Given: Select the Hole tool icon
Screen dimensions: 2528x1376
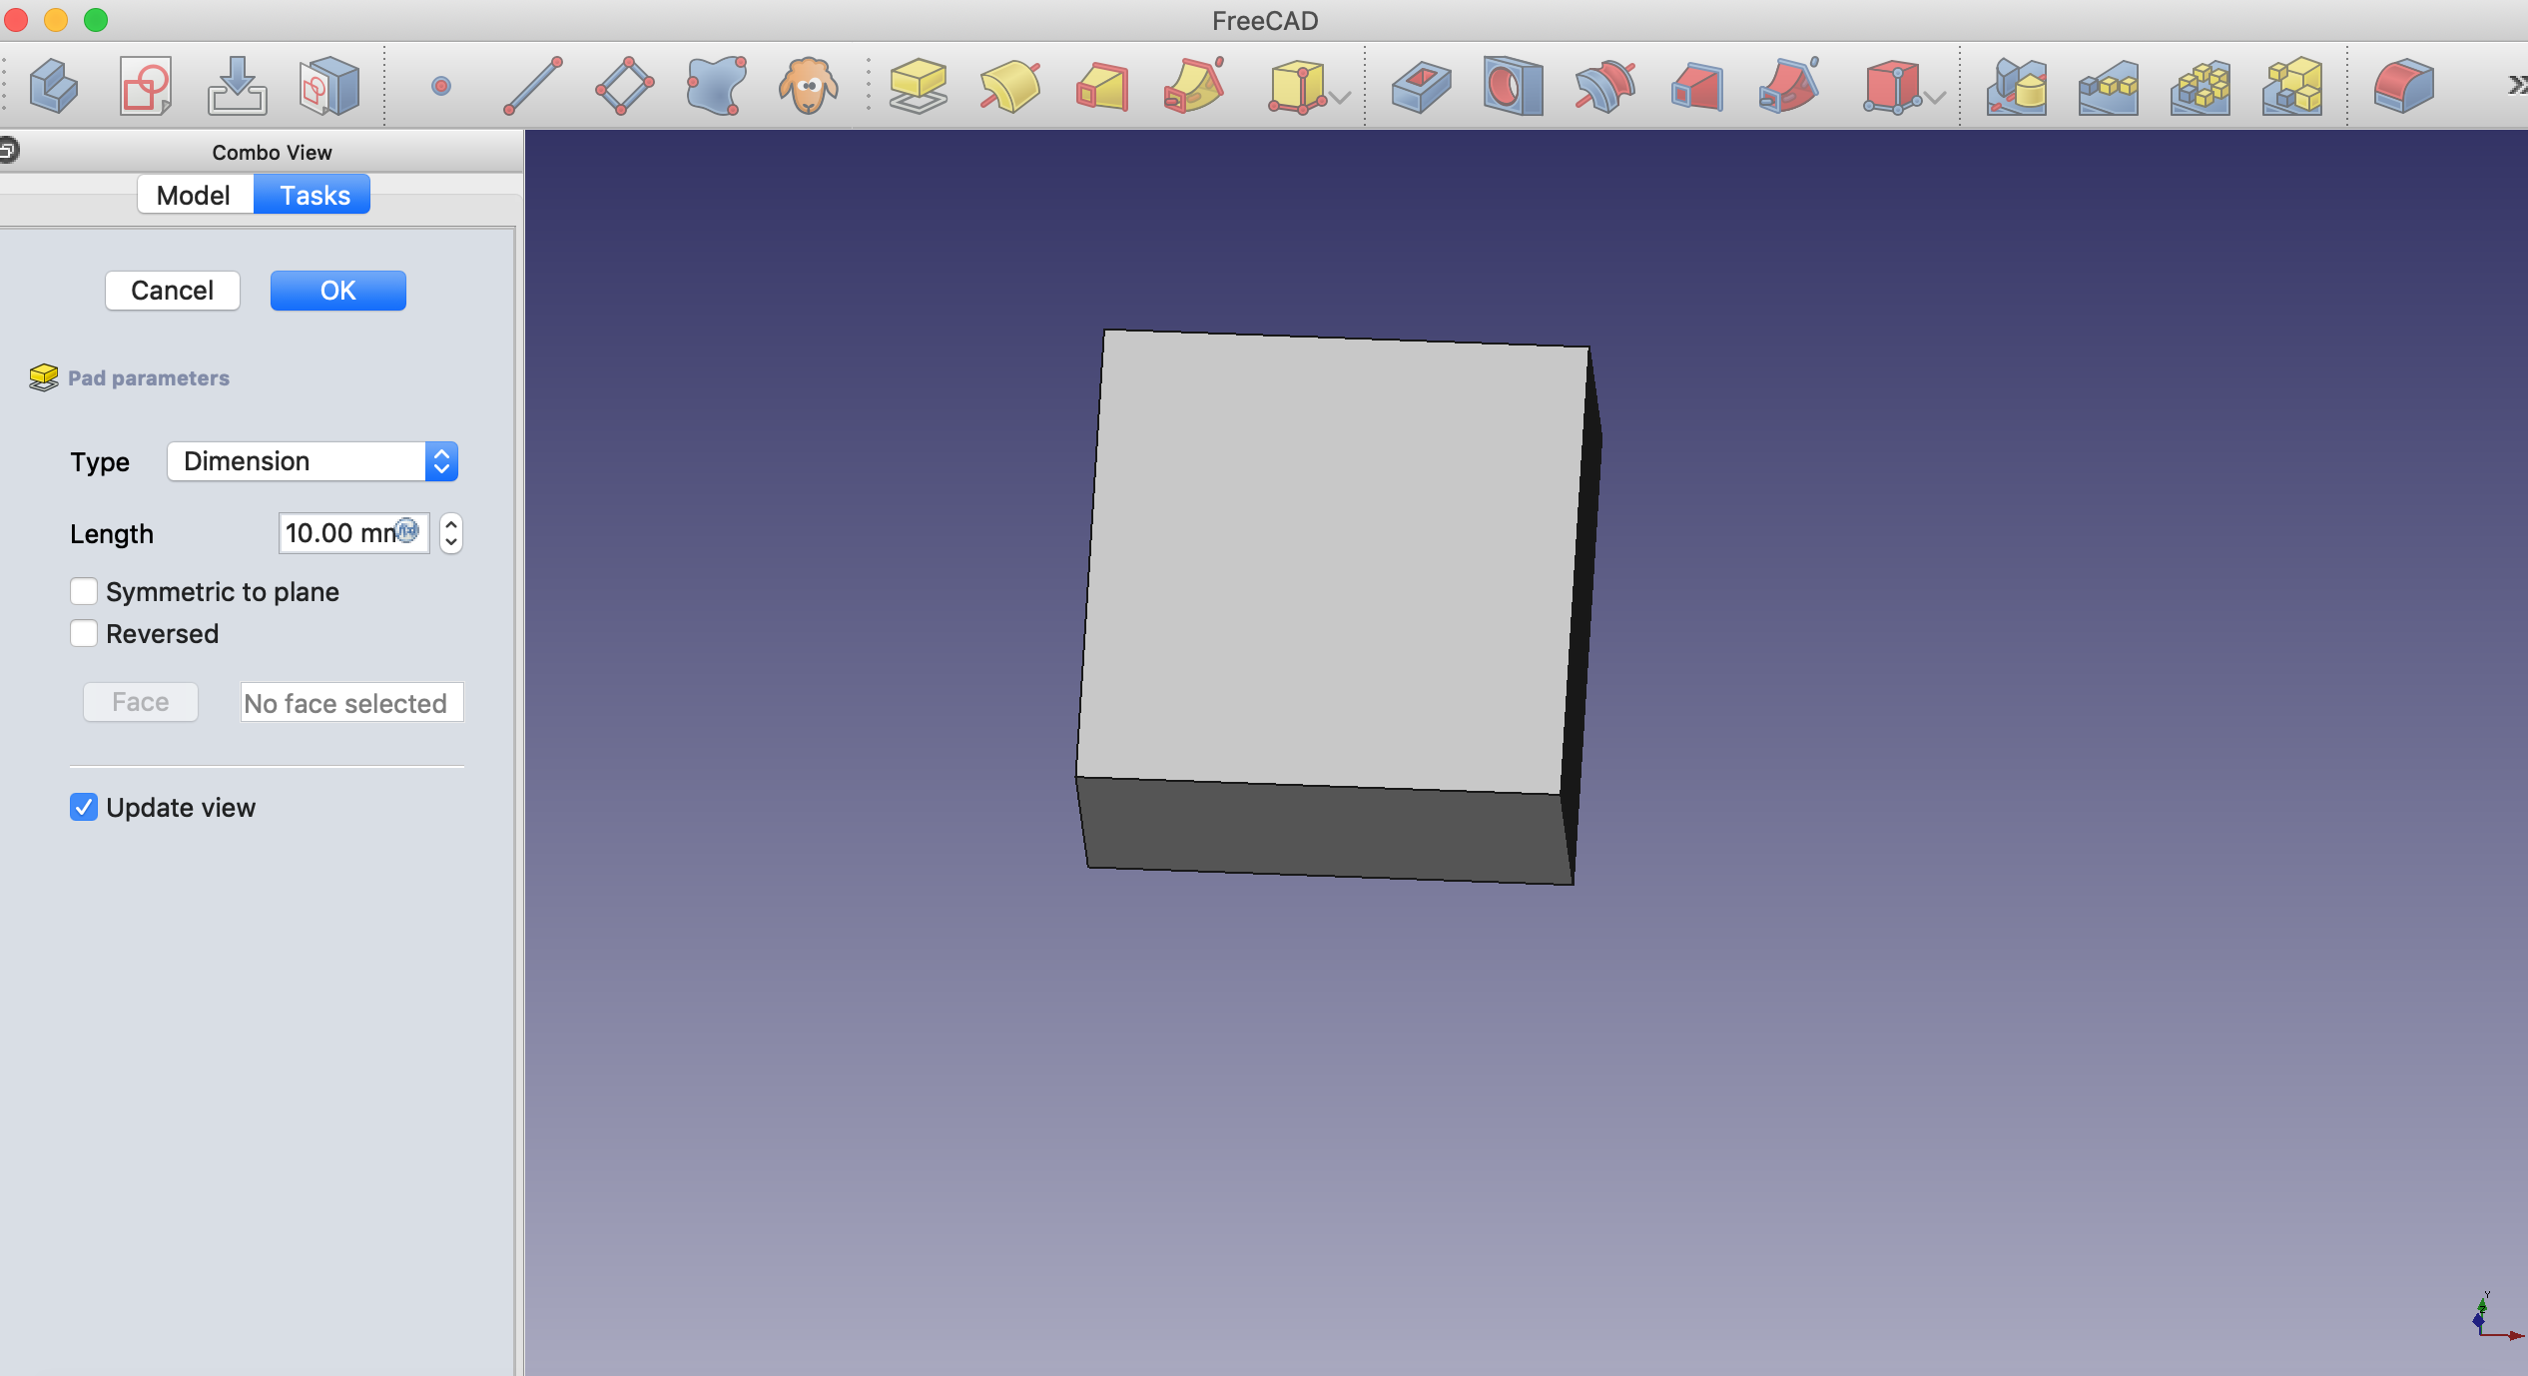Looking at the screenshot, I should pyautogui.click(x=1513, y=86).
